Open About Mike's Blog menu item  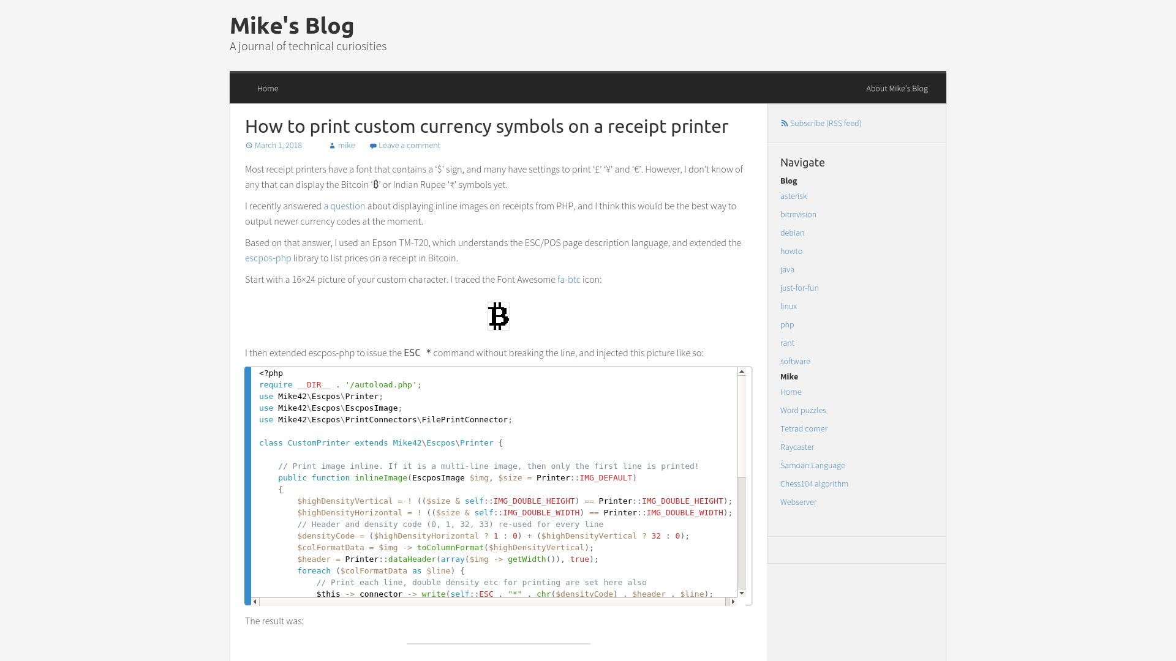coord(897,89)
